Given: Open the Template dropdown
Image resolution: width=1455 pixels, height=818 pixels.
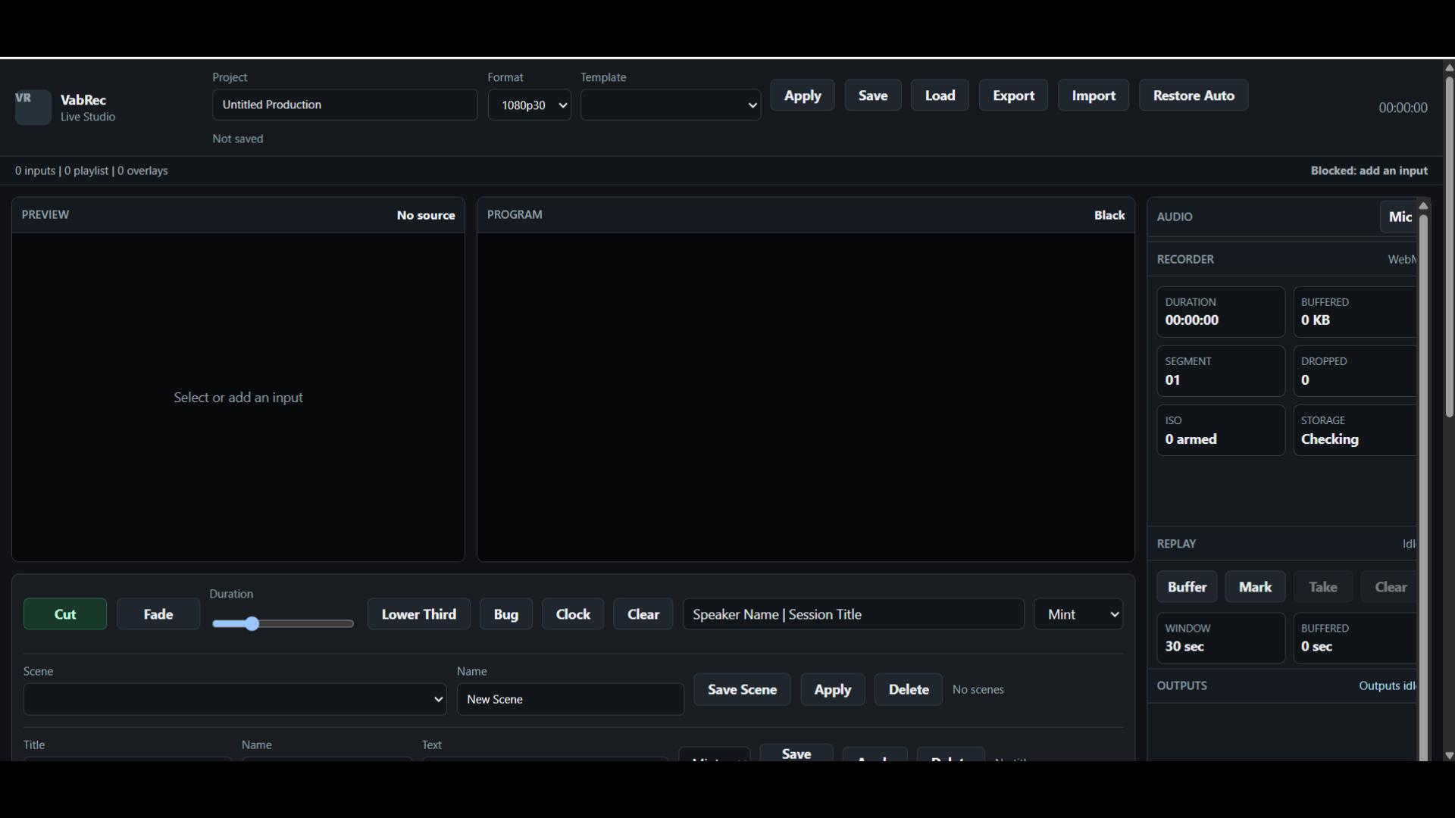Looking at the screenshot, I should tap(670, 105).
